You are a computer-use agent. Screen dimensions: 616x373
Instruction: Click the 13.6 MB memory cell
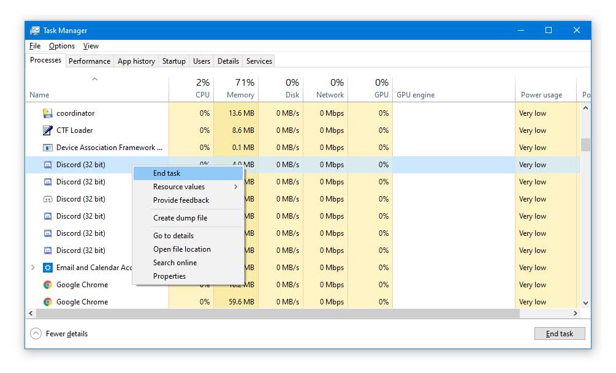coord(236,113)
